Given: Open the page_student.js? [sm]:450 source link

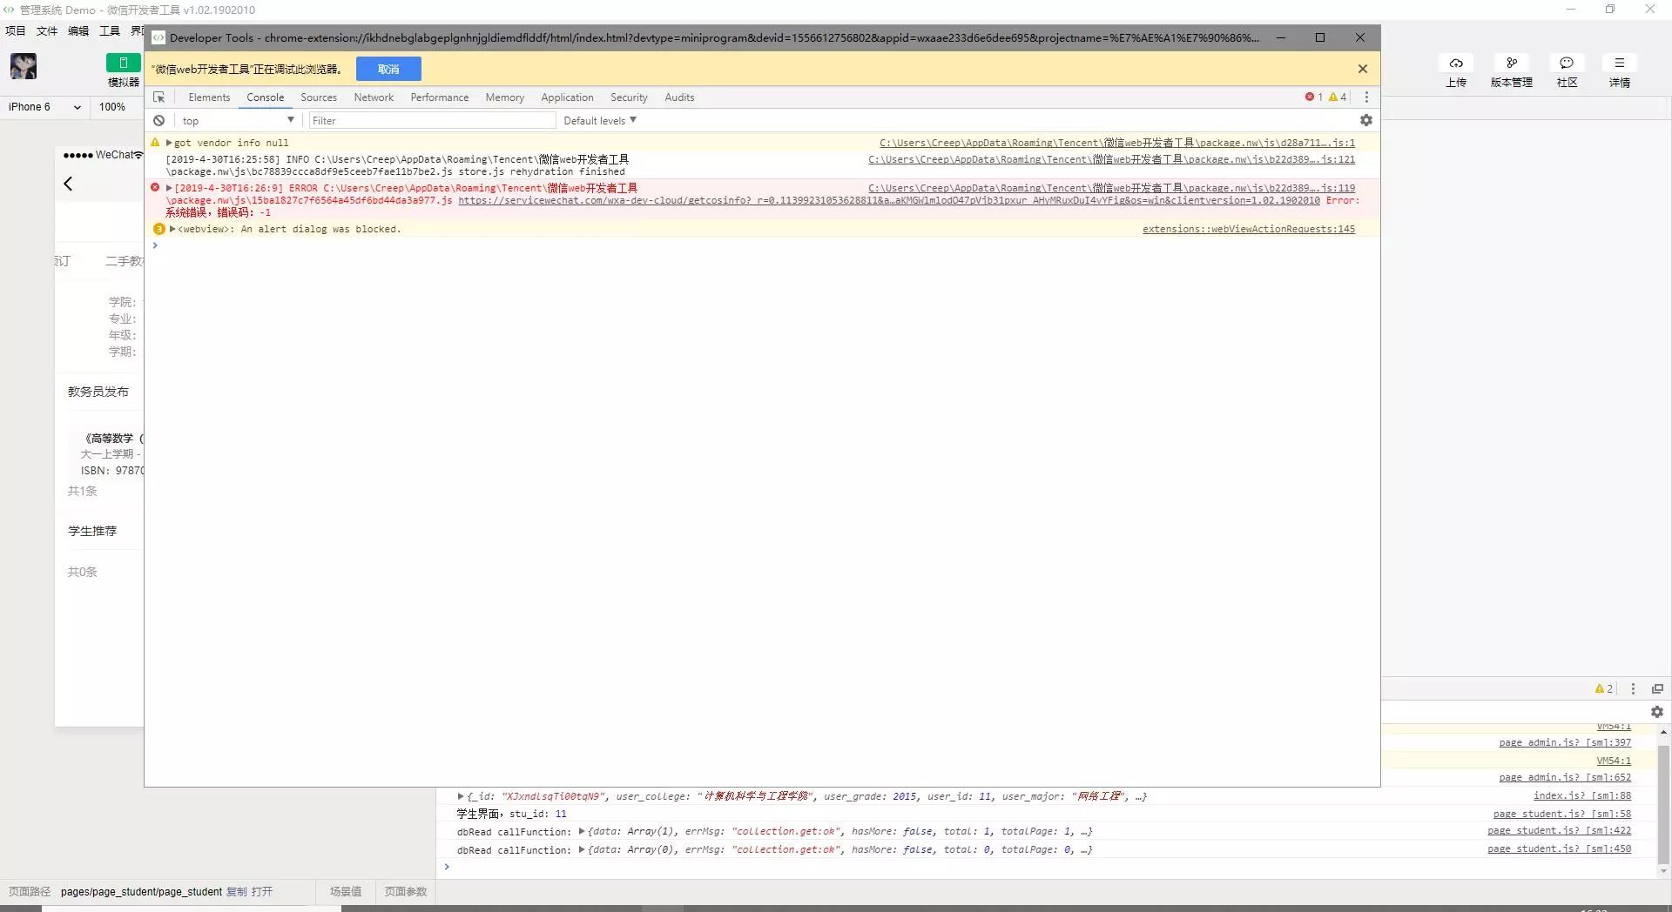Looking at the screenshot, I should point(1560,849).
